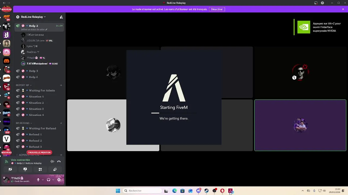
Task: Click the 1 NOUVELLE MENTION pill
Action: tap(39, 152)
